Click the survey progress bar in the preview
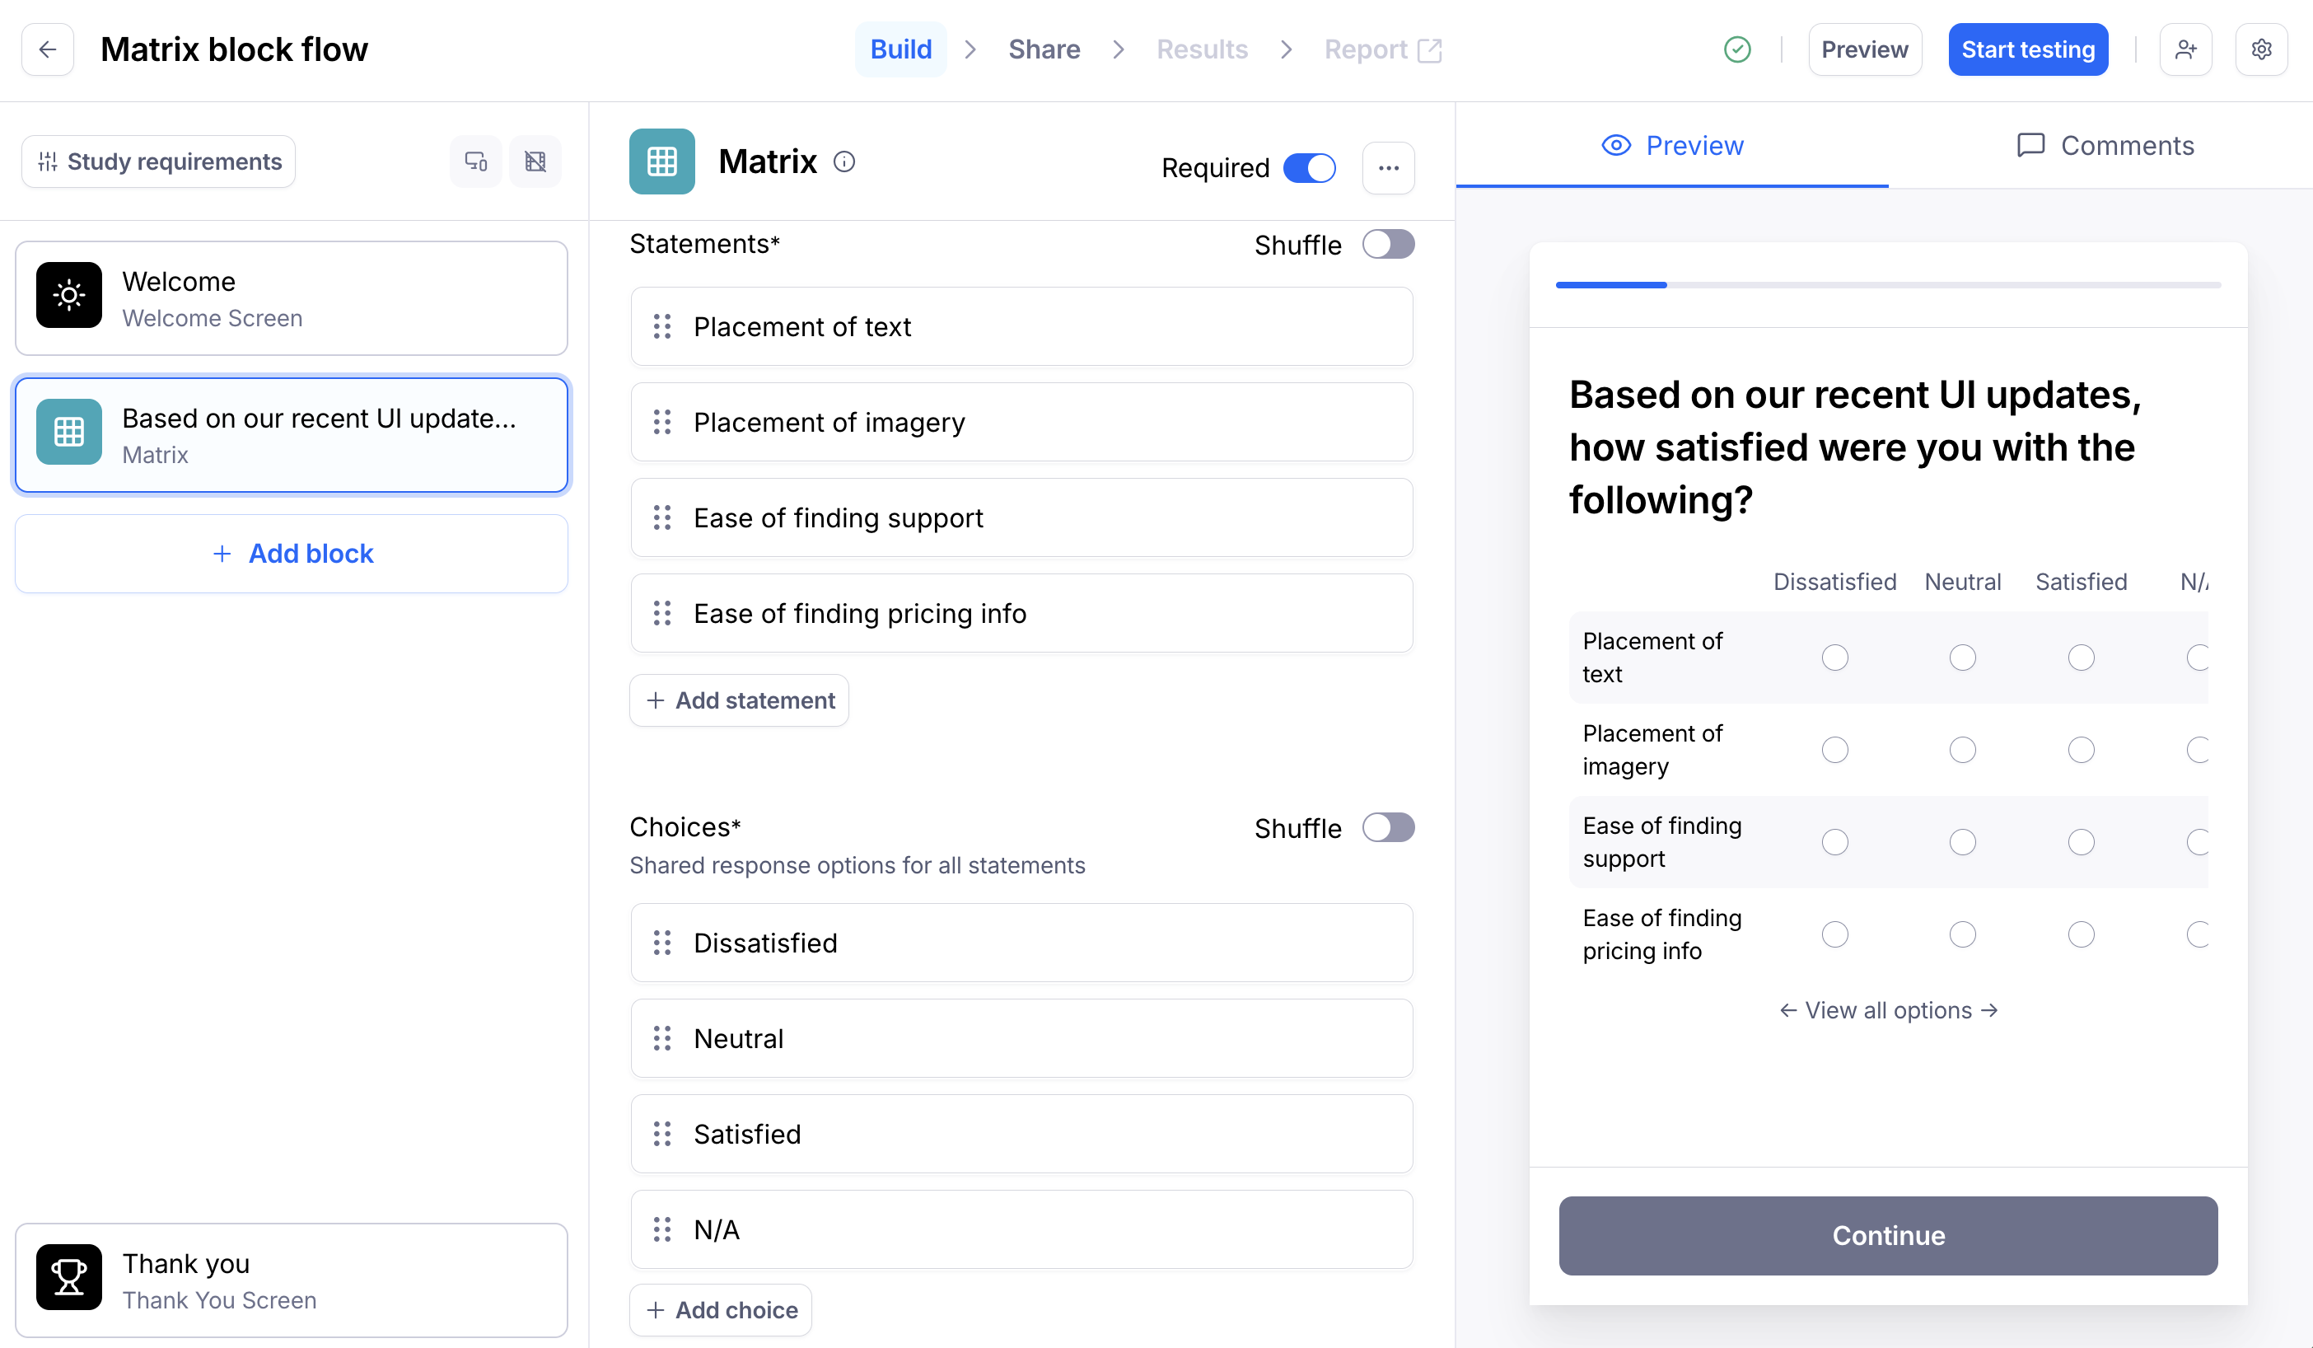Viewport: 2313px width, 1348px height. coord(1888,286)
